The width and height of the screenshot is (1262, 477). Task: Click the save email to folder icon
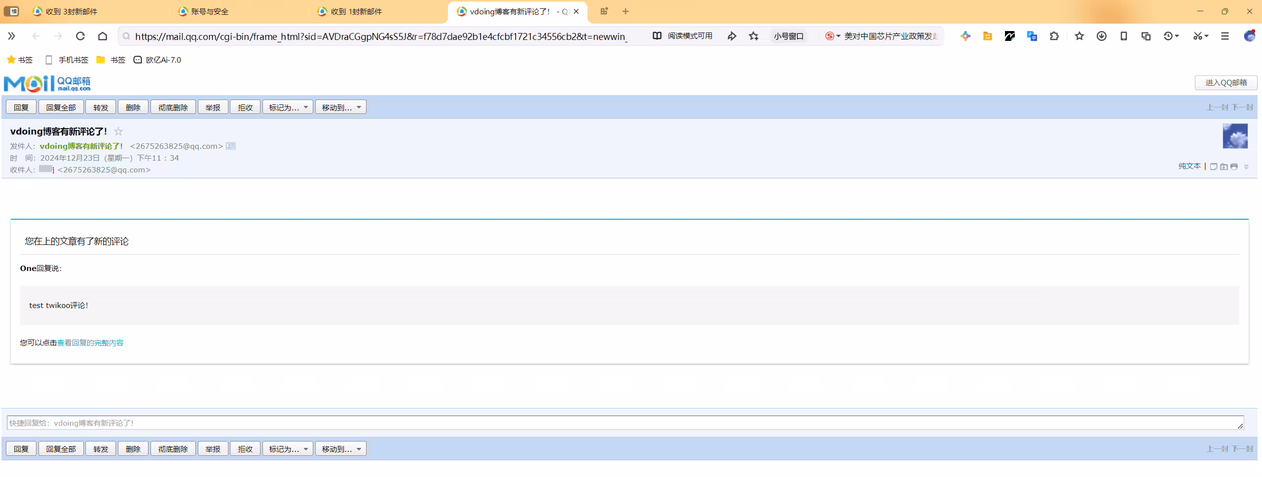point(1224,167)
